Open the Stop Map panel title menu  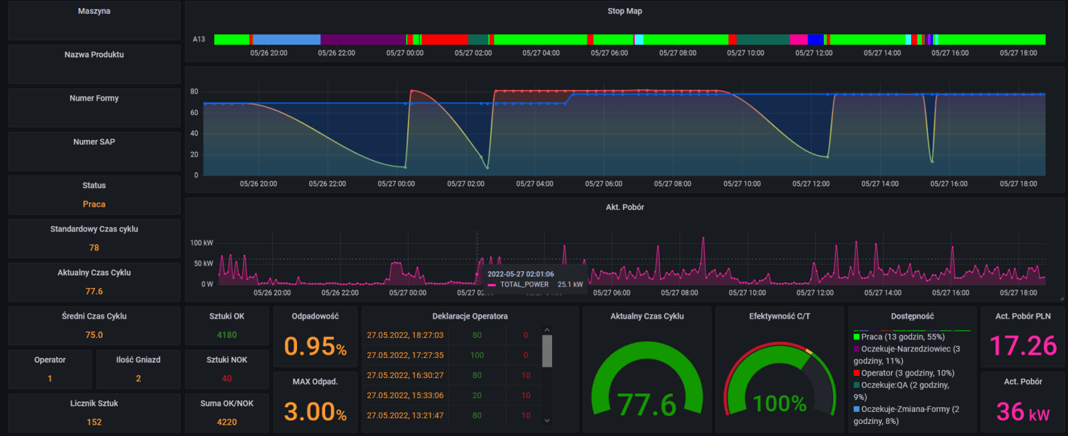pos(625,11)
